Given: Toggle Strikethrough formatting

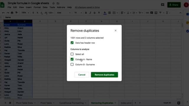Looking at the screenshot, I should coord(94,13).
